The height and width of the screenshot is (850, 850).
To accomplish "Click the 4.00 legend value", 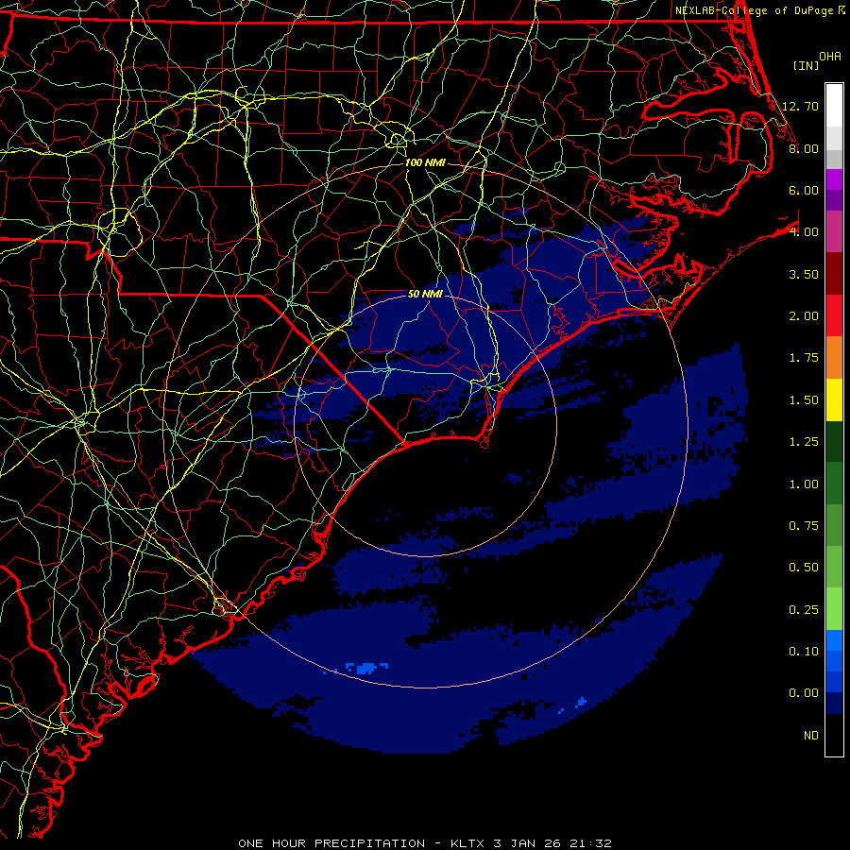I will click(804, 232).
